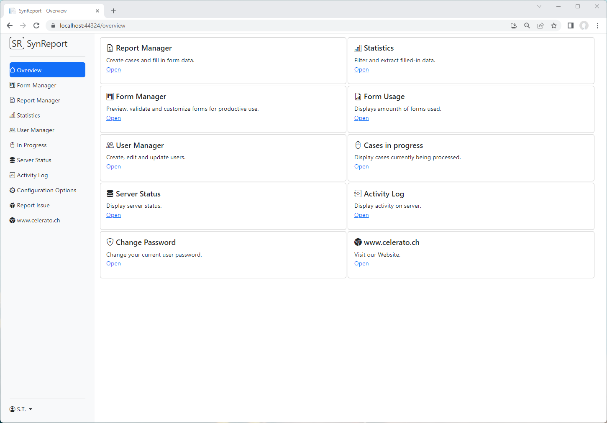
Task: Click the Statistics bar chart icon in sidebar
Action: tap(12, 115)
